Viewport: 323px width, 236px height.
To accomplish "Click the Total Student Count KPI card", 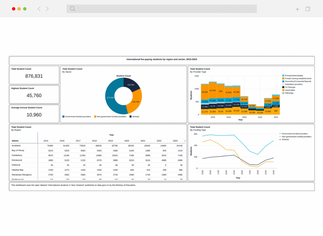I will point(34,75).
